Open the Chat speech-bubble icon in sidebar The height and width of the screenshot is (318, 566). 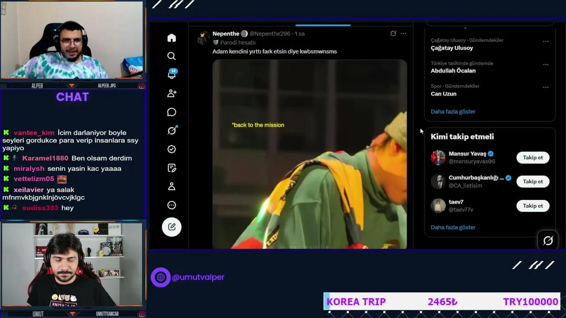(172, 112)
